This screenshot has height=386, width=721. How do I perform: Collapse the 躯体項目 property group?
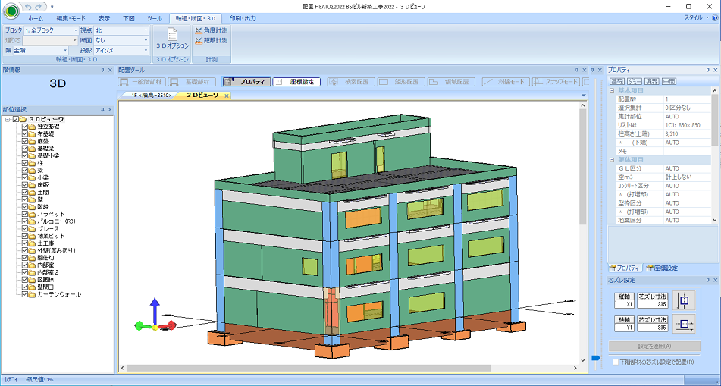point(612,160)
